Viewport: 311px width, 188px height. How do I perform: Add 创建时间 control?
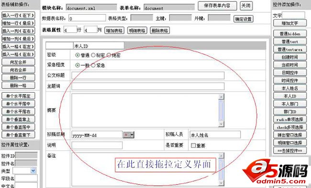(x=290, y=57)
